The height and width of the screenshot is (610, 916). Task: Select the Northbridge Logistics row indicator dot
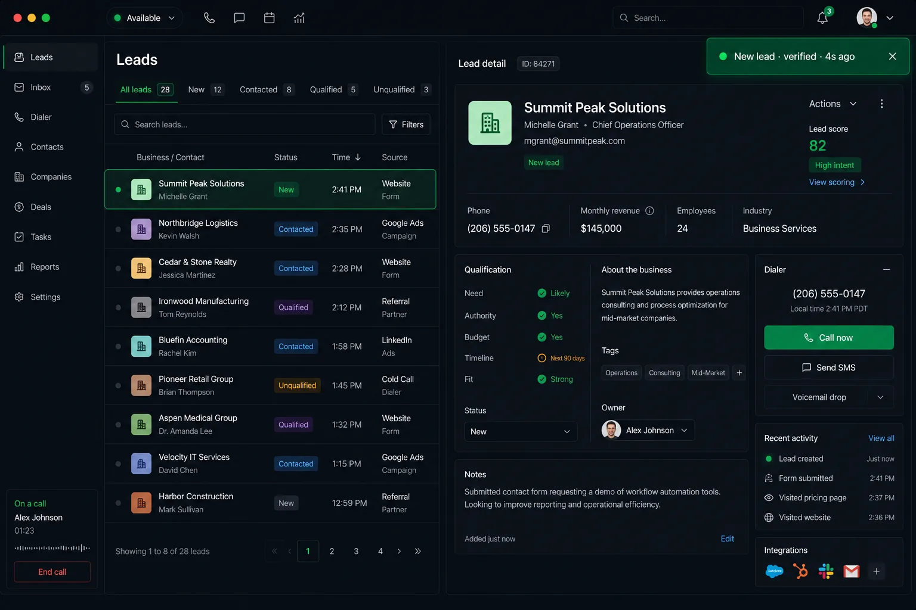point(118,229)
